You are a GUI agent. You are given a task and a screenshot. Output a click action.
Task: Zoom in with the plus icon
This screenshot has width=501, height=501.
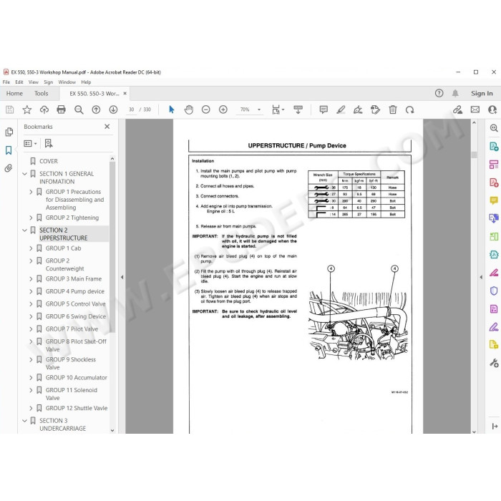pos(223,110)
